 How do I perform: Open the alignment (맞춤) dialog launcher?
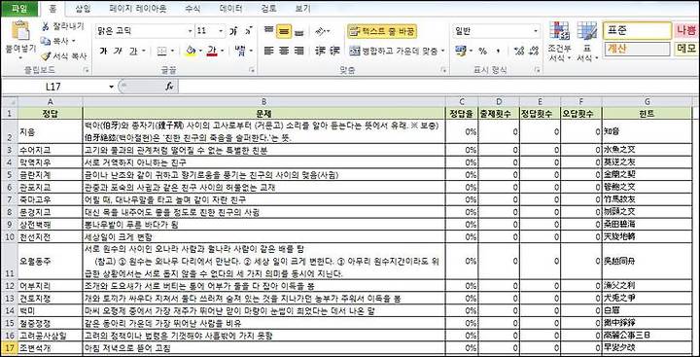click(443, 70)
